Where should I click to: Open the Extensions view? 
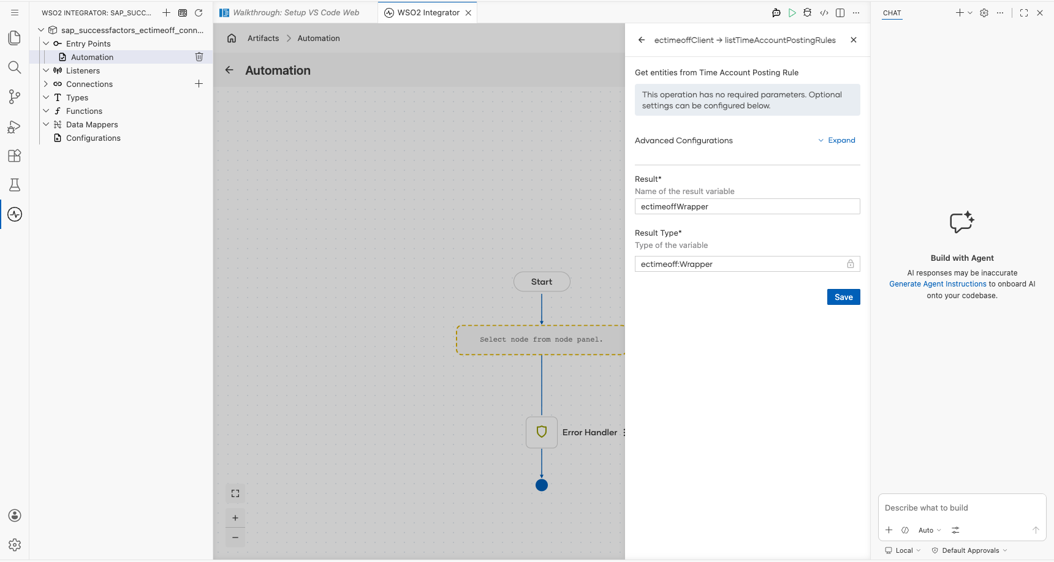pyautogui.click(x=15, y=155)
